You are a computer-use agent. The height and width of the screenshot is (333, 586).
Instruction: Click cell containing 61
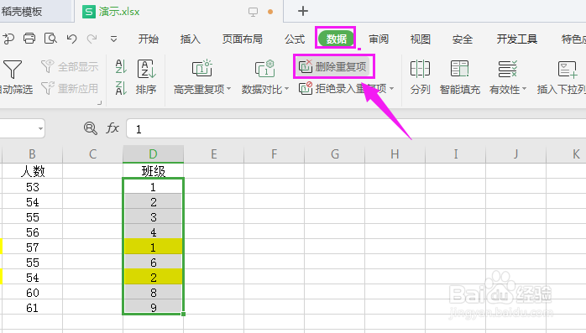tap(32, 308)
